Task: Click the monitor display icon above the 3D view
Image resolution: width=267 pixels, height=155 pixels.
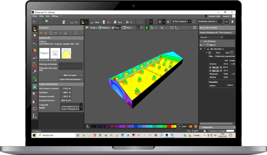Action: coord(195,28)
